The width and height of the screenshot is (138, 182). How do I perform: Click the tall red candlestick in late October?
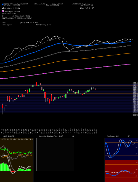[x=46, y=95]
